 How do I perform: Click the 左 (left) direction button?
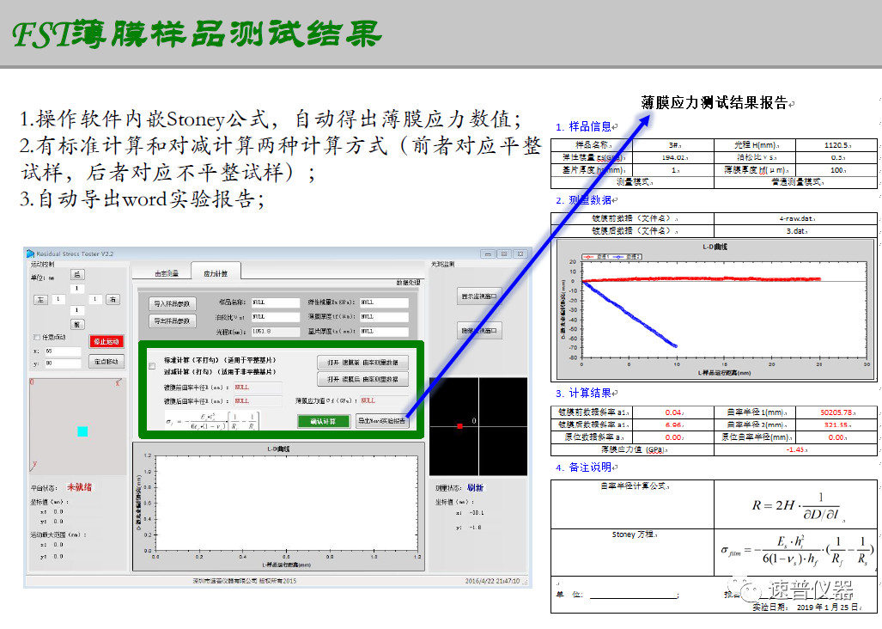coord(40,300)
